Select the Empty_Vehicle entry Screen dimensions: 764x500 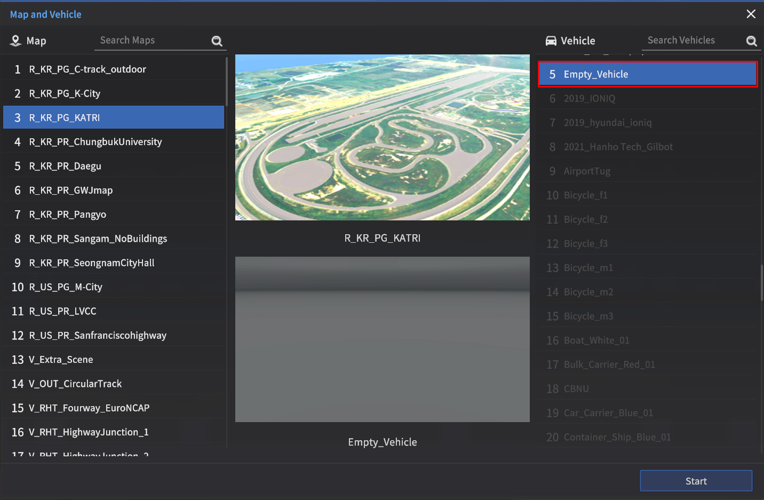648,74
